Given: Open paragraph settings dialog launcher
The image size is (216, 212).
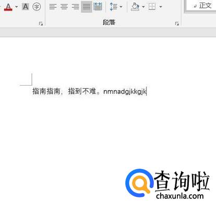Looking at the screenshot, I should (177, 23).
